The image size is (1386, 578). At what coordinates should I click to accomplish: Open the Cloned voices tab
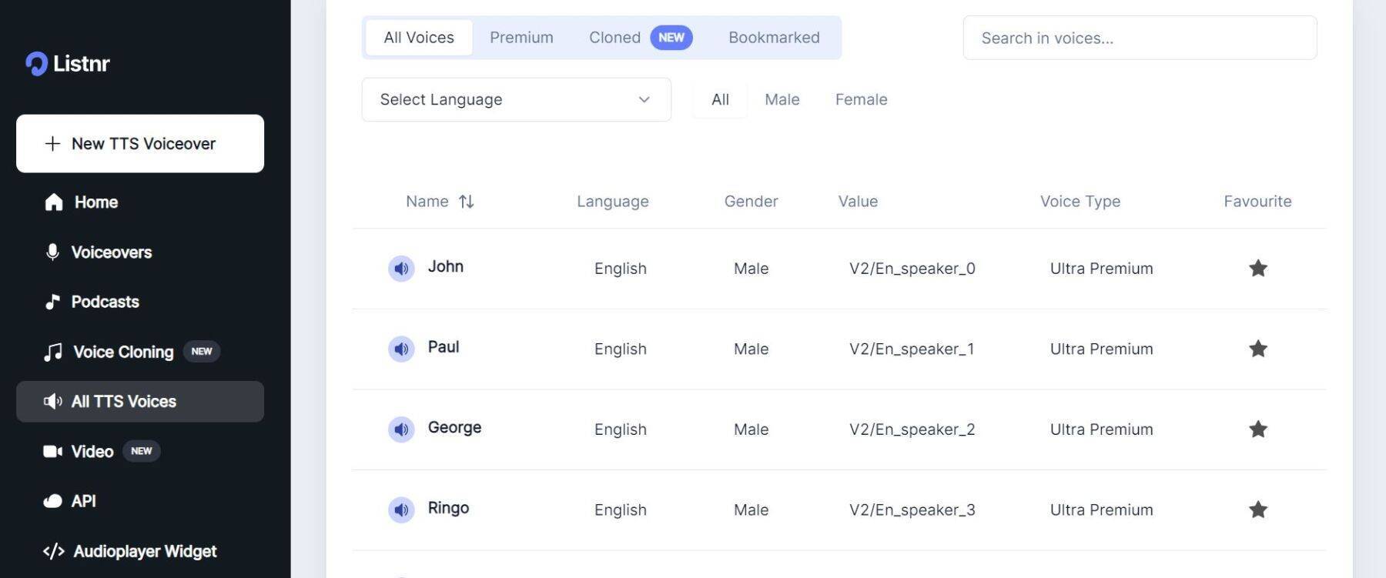[x=614, y=38]
